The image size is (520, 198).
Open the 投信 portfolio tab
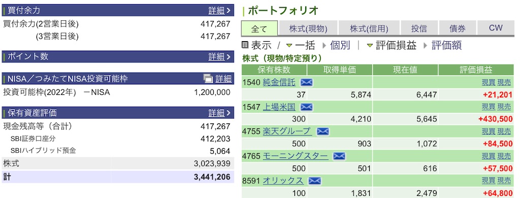[419, 28]
